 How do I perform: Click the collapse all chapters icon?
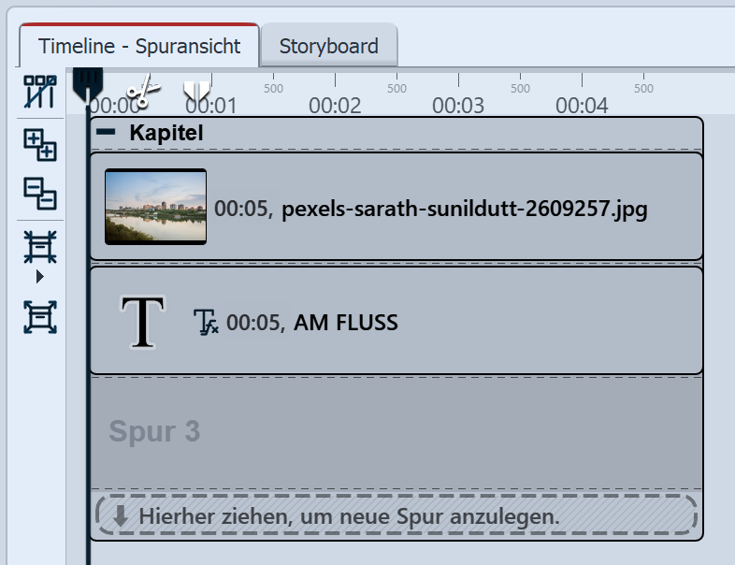click(x=40, y=194)
